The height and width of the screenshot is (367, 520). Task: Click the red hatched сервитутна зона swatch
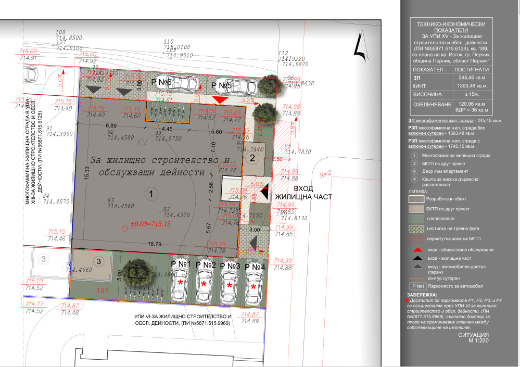(416, 239)
